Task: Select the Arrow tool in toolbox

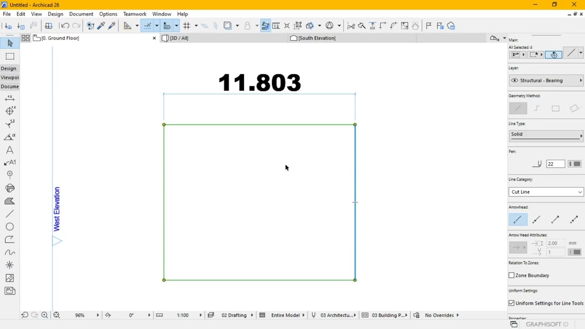Action: point(10,43)
